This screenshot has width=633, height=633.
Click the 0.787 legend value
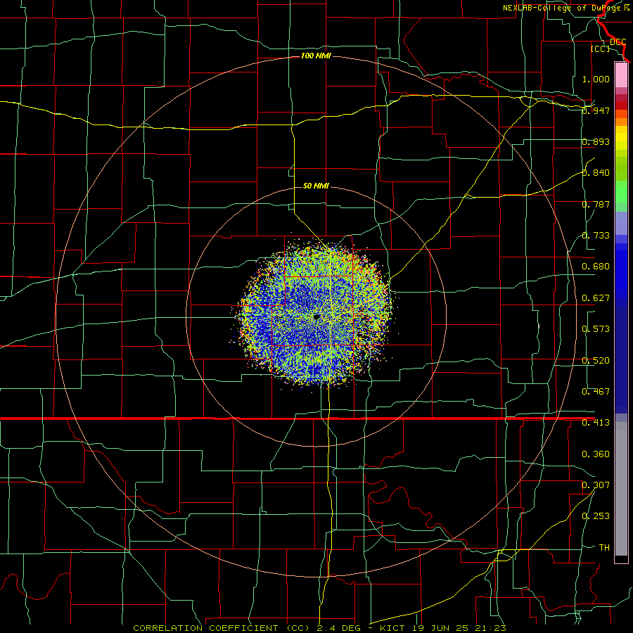coord(596,204)
